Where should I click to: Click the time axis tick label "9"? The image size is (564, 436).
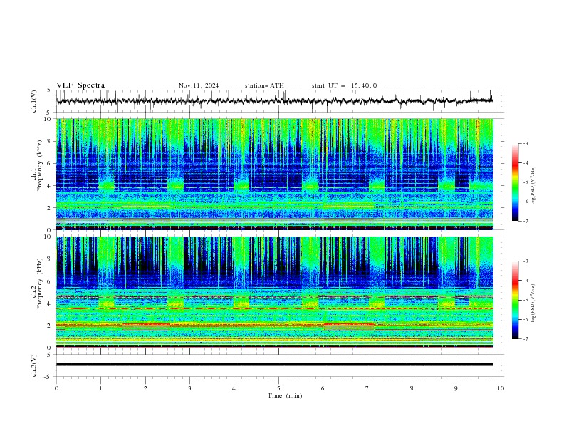tap(456, 388)
